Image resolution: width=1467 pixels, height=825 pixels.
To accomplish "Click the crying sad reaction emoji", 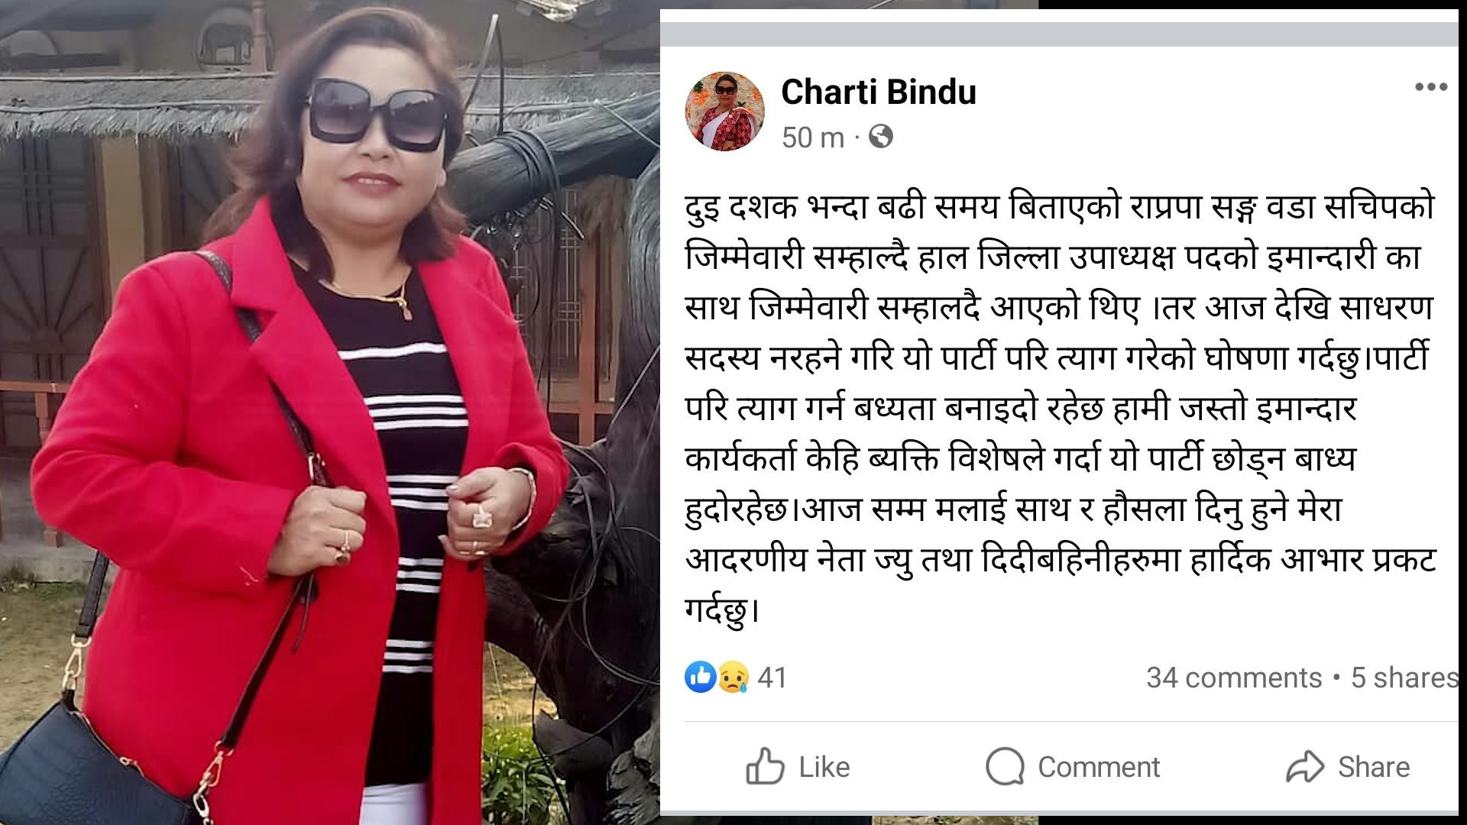I will coord(733,677).
